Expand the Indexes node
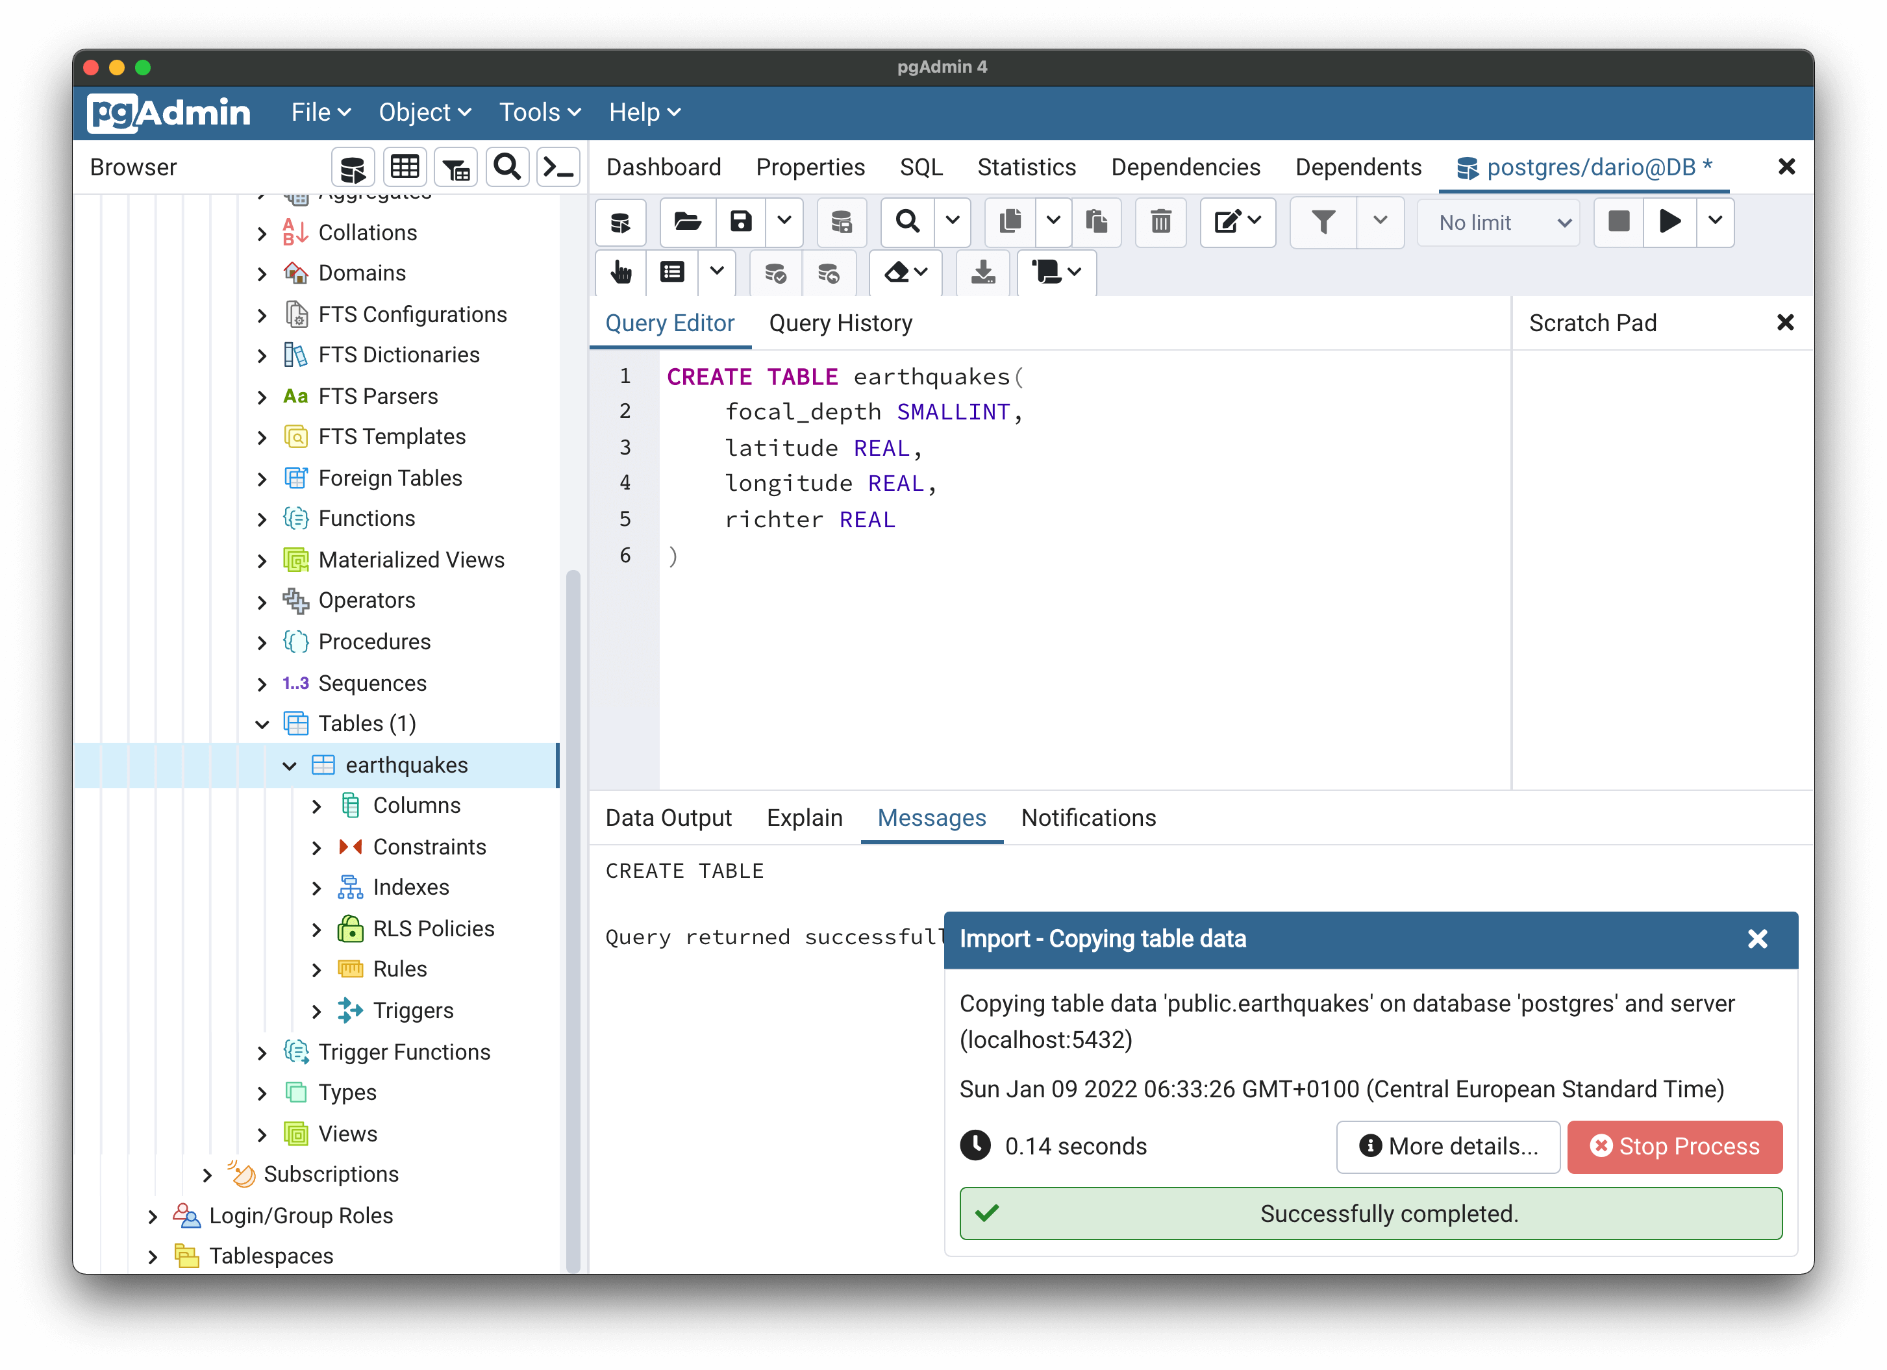Viewport: 1887px width, 1370px height. [316, 888]
